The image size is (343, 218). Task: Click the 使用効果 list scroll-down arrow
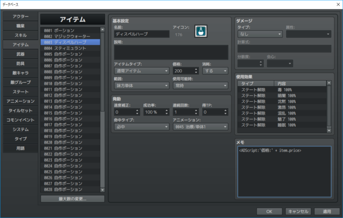point(329,131)
